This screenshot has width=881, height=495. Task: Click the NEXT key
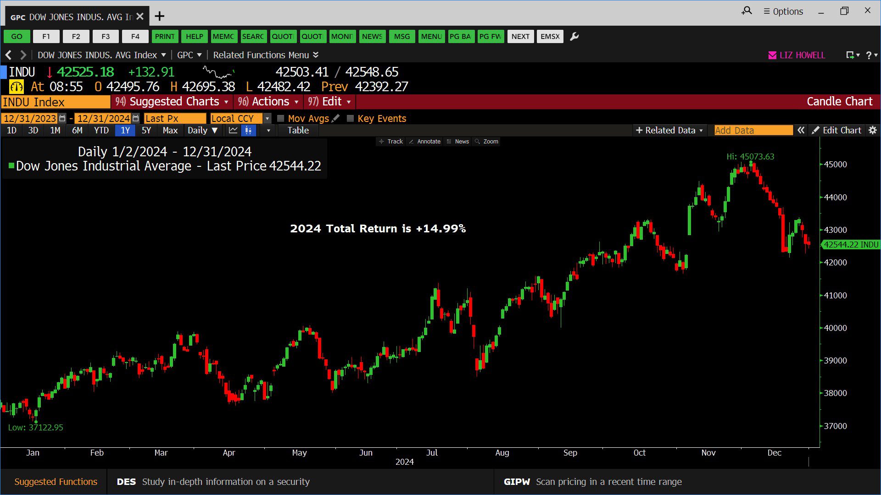521,37
